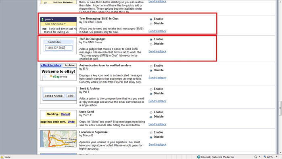282x159 pixels.
Task: Click the 'by Pal T' author text
Action: (x=84, y=92)
